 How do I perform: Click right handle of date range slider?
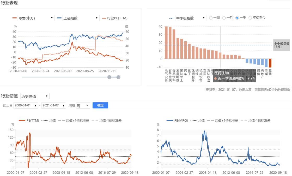pyautogui.click(x=118, y=77)
